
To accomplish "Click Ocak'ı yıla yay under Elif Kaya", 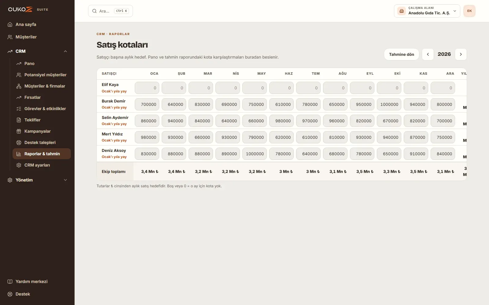I will (x=114, y=91).
